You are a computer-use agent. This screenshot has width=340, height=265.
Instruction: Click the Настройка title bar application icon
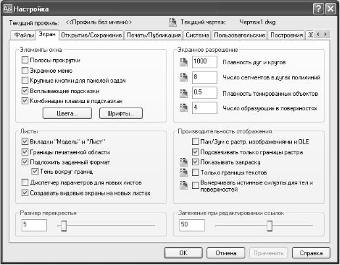7,9
